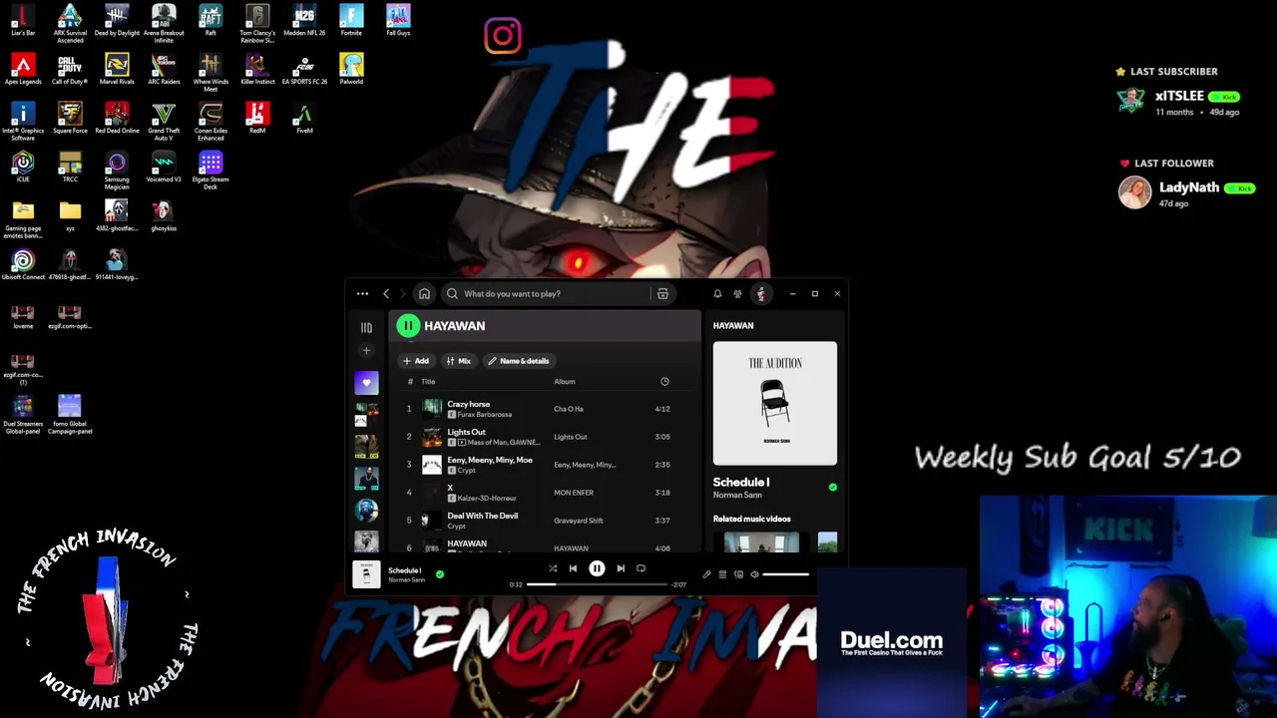Viewport: 1277px width, 718px height.
Task: Seek within the song progress bar
Action: tap(599, 584)
